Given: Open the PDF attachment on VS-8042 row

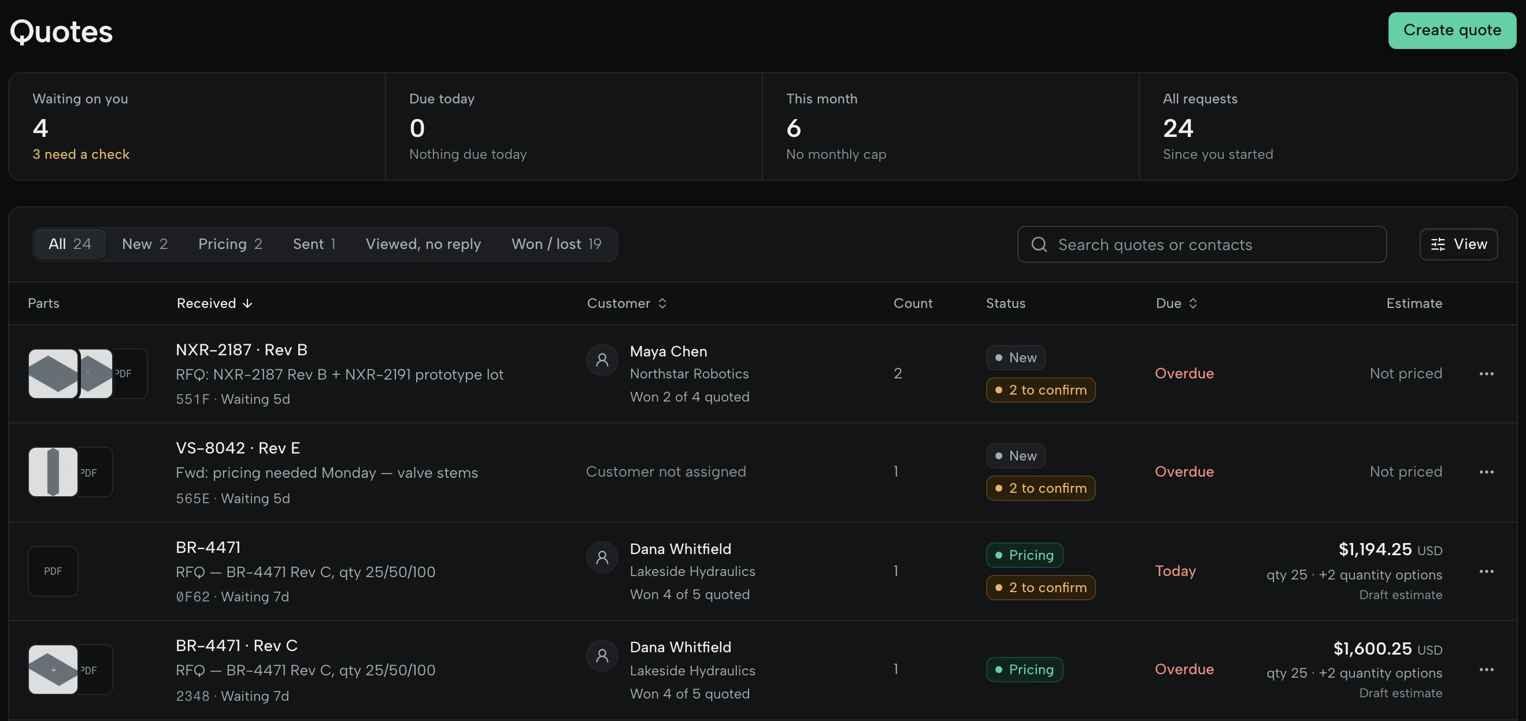Looking at the screenshot, I should (x=95, y=473).
